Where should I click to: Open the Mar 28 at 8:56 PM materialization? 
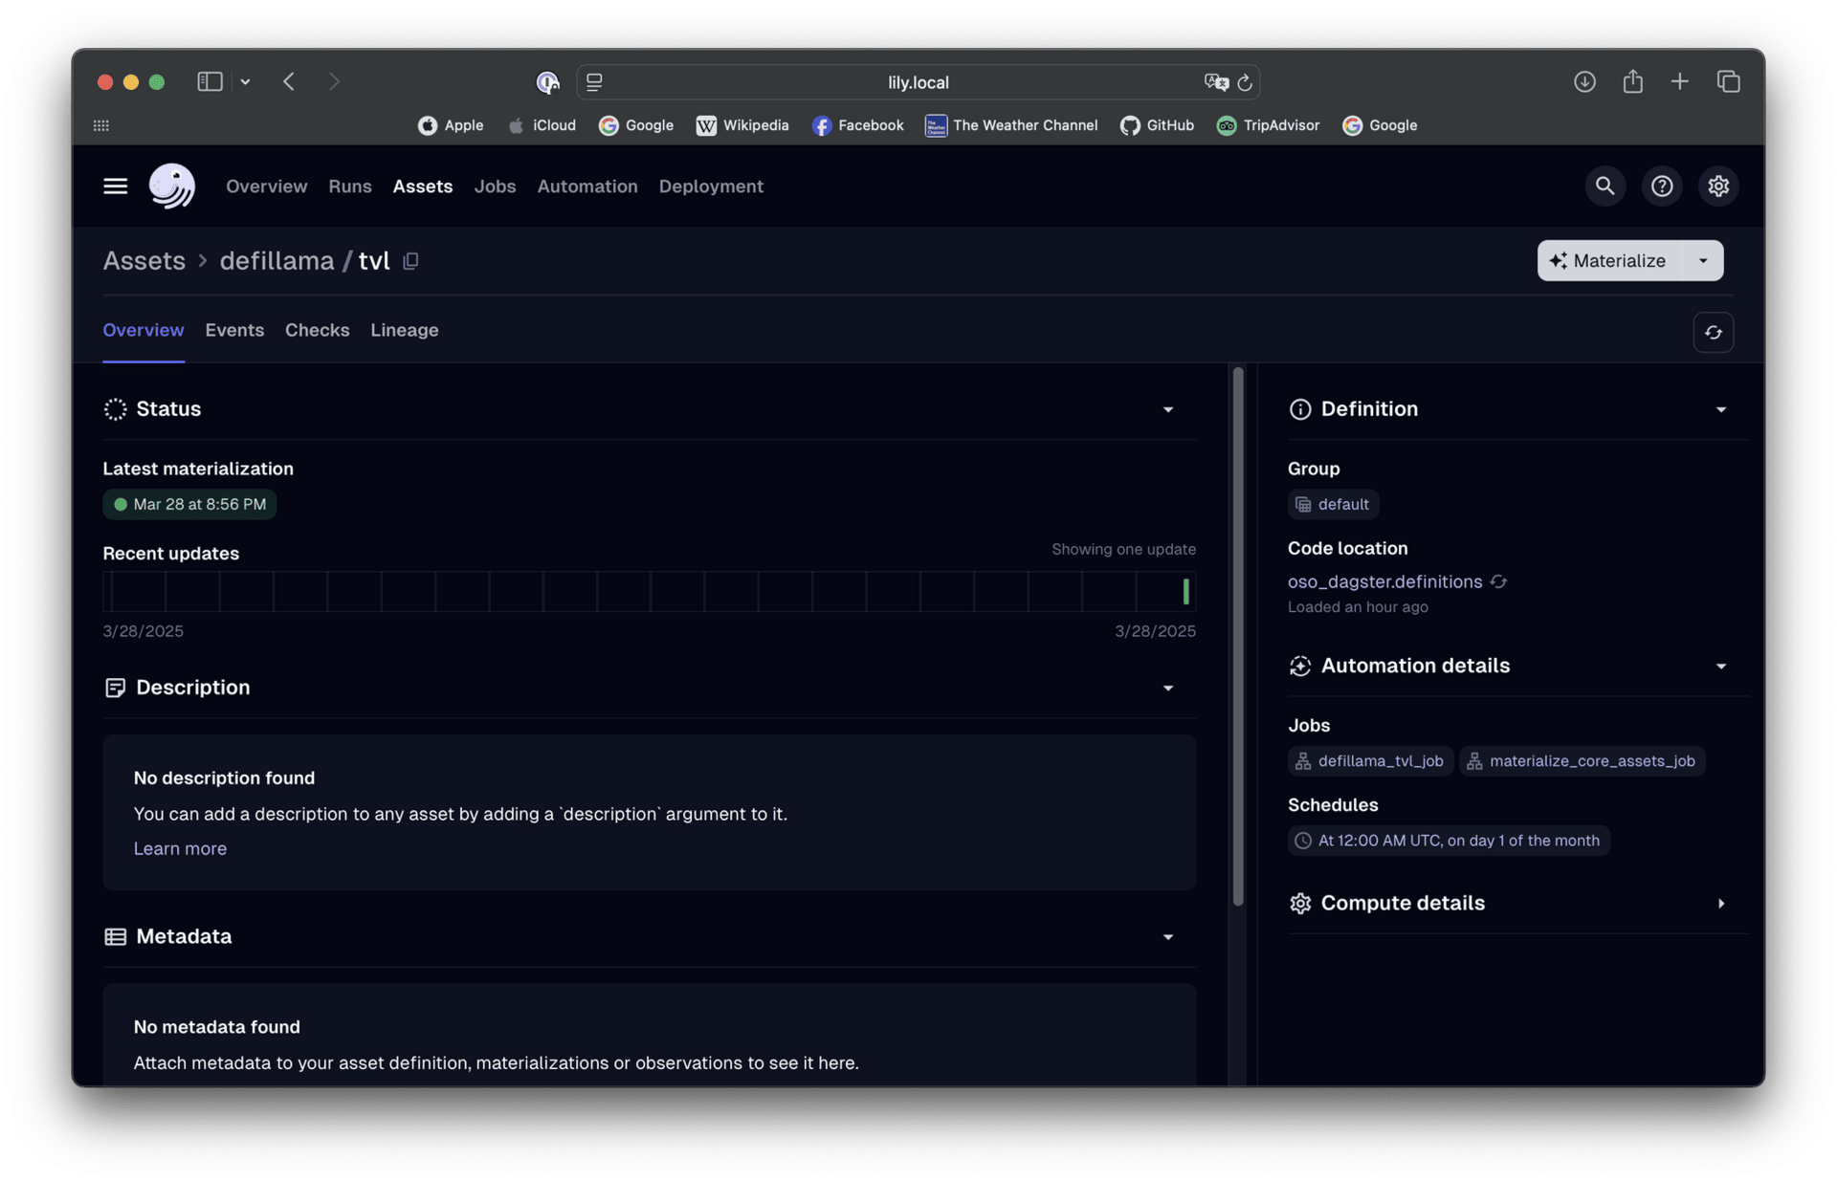pos(189,504)
